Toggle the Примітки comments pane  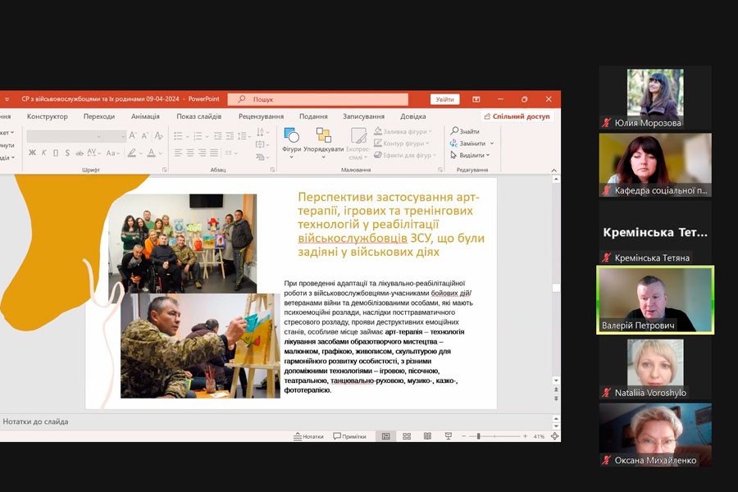click(x=349, y=436)
